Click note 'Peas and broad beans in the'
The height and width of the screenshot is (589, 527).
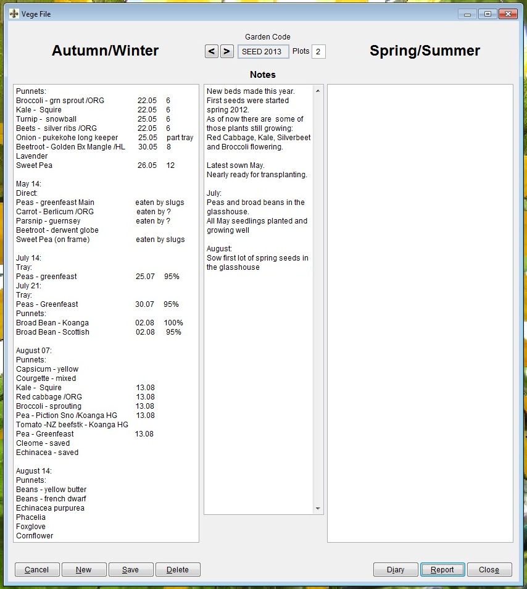255,203
